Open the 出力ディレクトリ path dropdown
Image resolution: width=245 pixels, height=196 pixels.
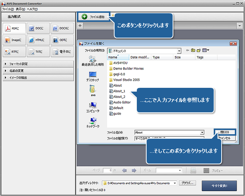175,183
